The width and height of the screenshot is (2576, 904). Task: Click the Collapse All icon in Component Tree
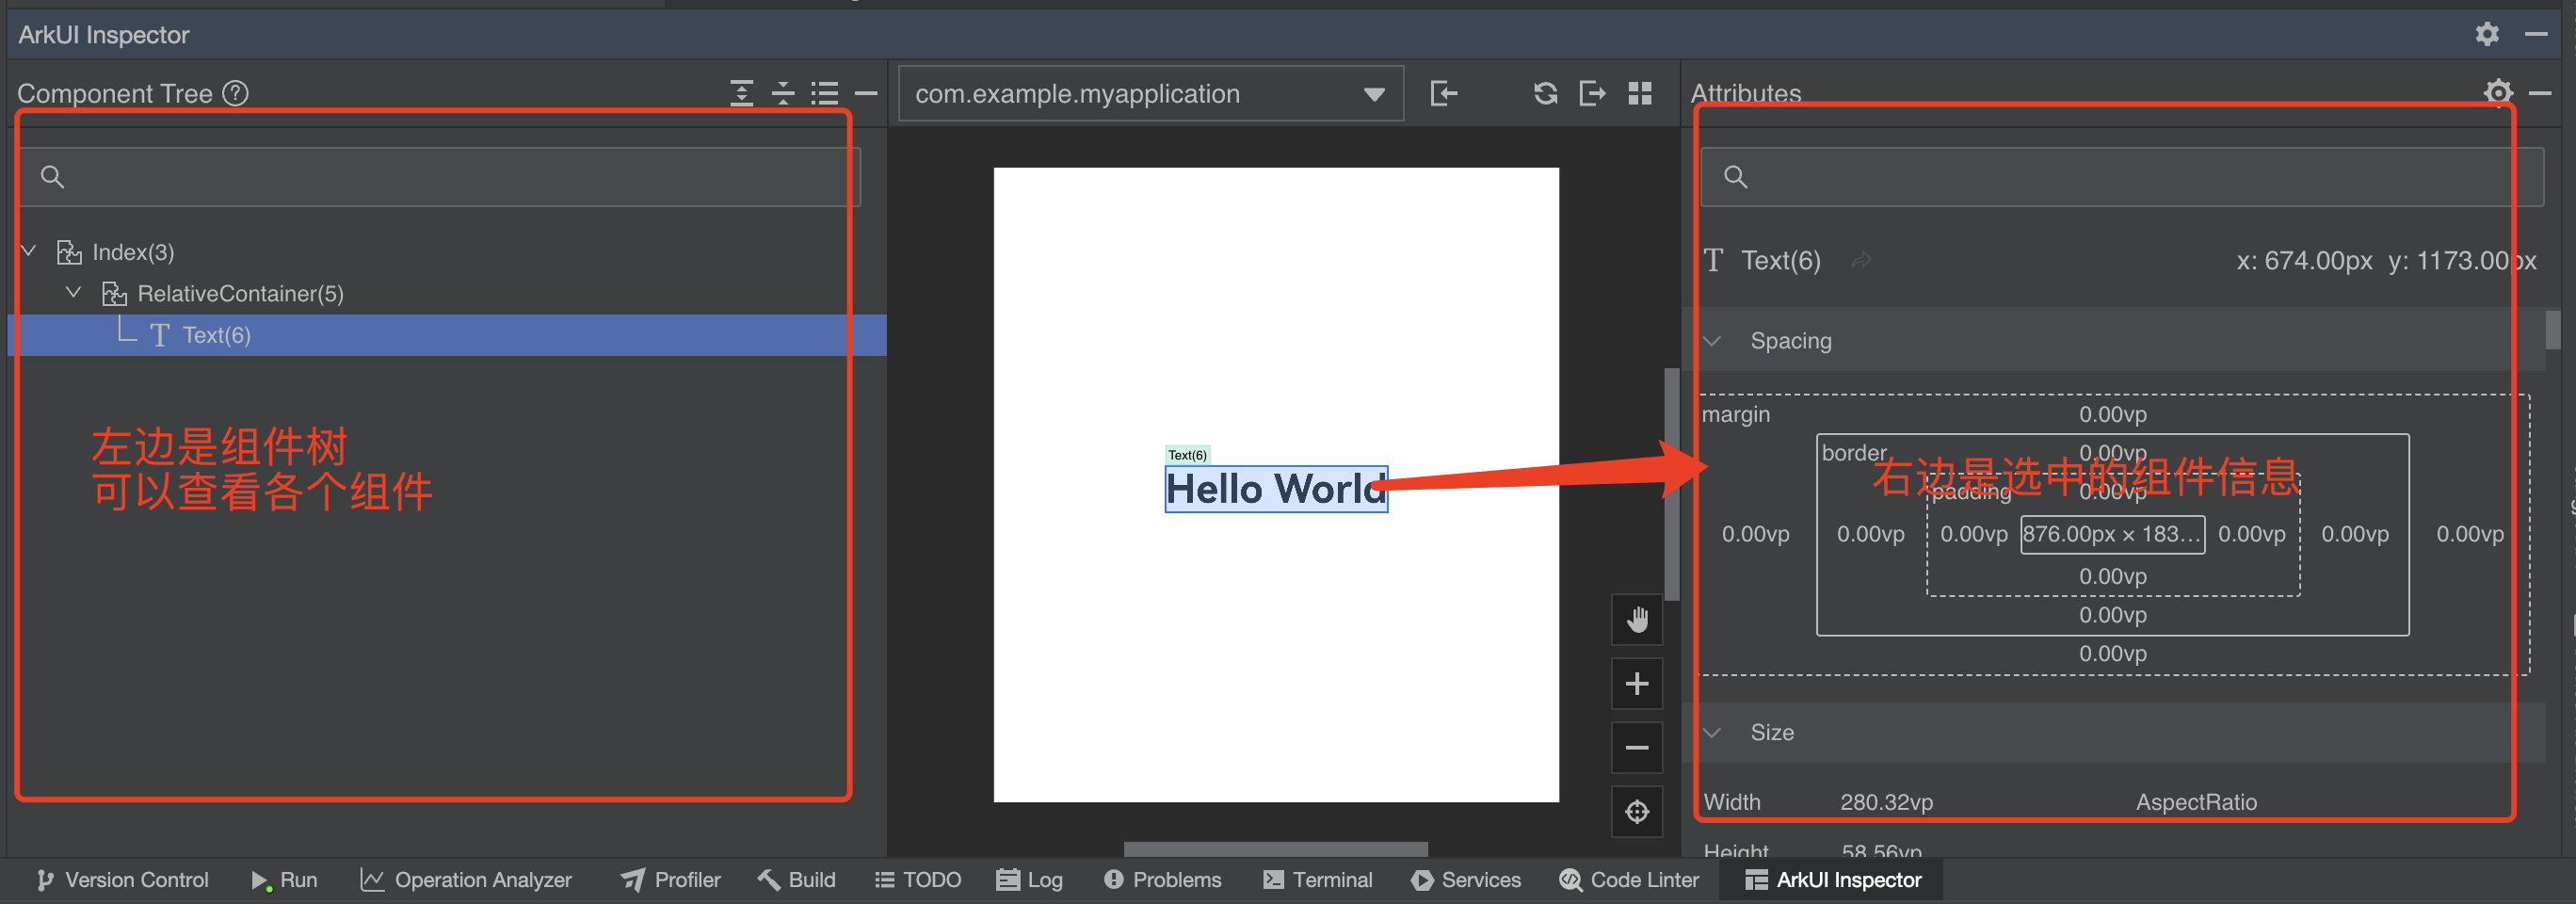click(x=783, y=93)
